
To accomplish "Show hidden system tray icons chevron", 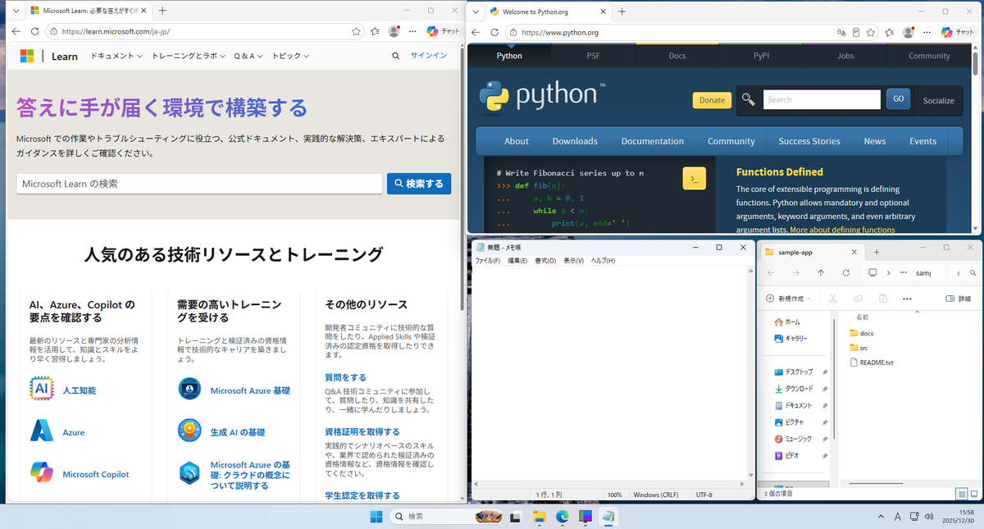I will pos(881,517).
